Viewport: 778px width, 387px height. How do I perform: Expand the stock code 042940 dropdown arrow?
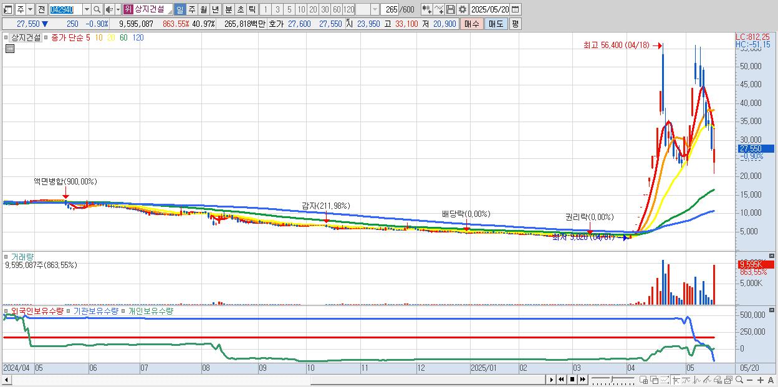click(87, 9)
